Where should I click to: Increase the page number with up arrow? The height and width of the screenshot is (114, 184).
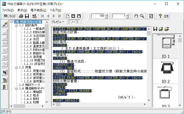coord(127,15)
